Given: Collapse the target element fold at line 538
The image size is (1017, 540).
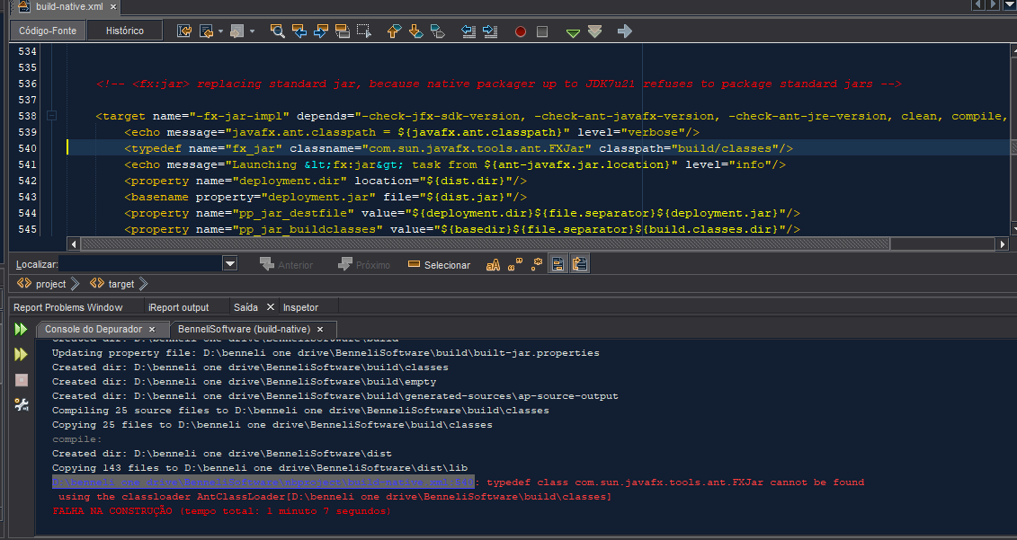Looking at the screenshot, I should [51, 116].
